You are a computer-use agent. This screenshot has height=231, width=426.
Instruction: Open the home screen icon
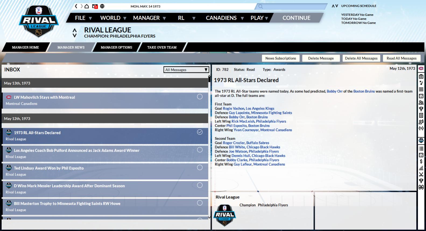(87, 6)
